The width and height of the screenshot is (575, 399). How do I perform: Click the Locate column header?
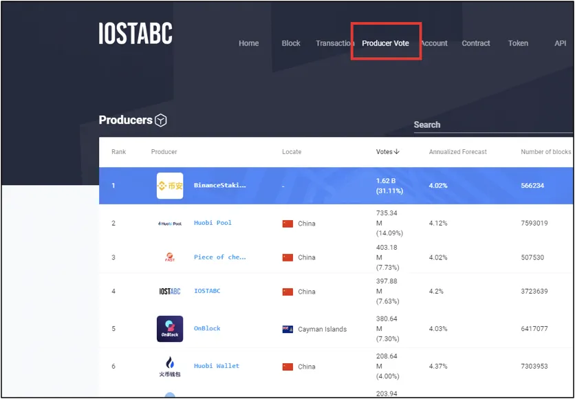(292, 152)
